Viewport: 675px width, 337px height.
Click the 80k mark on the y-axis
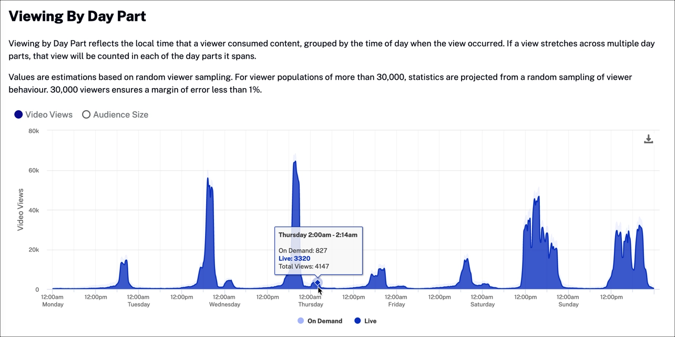pos(33,131)
